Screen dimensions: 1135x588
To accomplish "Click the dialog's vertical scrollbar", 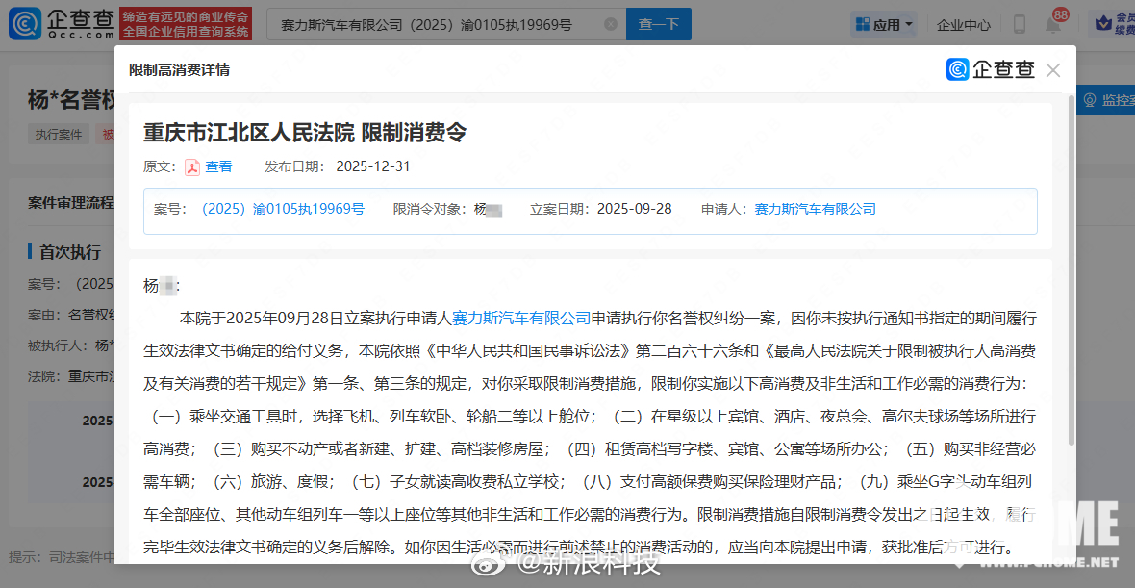I will click(1072, 289).
